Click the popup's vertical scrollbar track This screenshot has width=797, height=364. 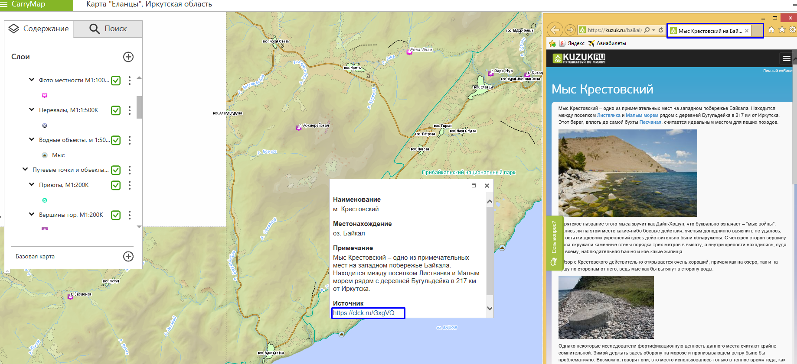click(x=490, y=251)
